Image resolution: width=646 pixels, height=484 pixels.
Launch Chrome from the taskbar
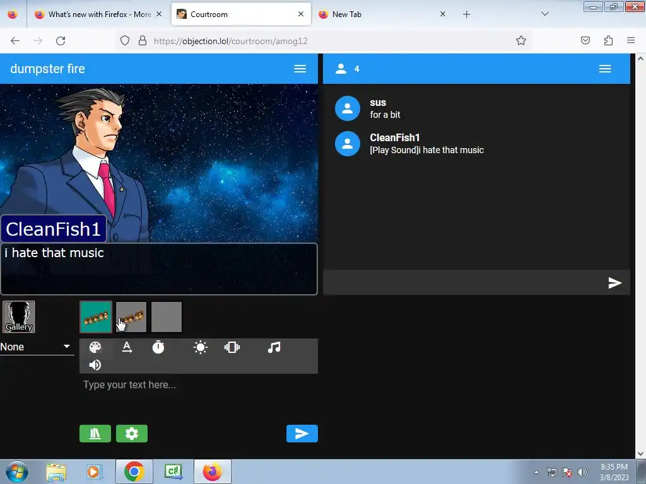click(134, 471)
